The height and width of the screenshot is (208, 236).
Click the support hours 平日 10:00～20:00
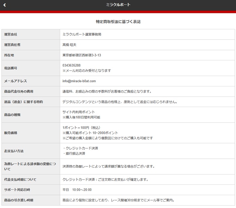77,189
